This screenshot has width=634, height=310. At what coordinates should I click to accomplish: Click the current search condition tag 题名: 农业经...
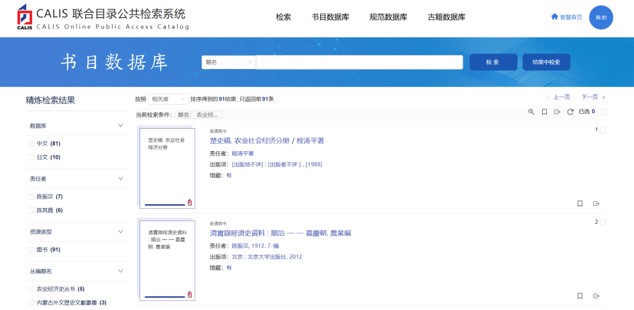coord(199,115)
